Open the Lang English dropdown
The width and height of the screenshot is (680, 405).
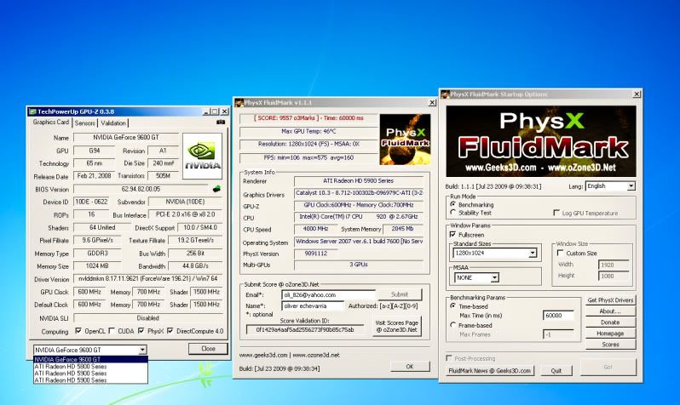630,185
